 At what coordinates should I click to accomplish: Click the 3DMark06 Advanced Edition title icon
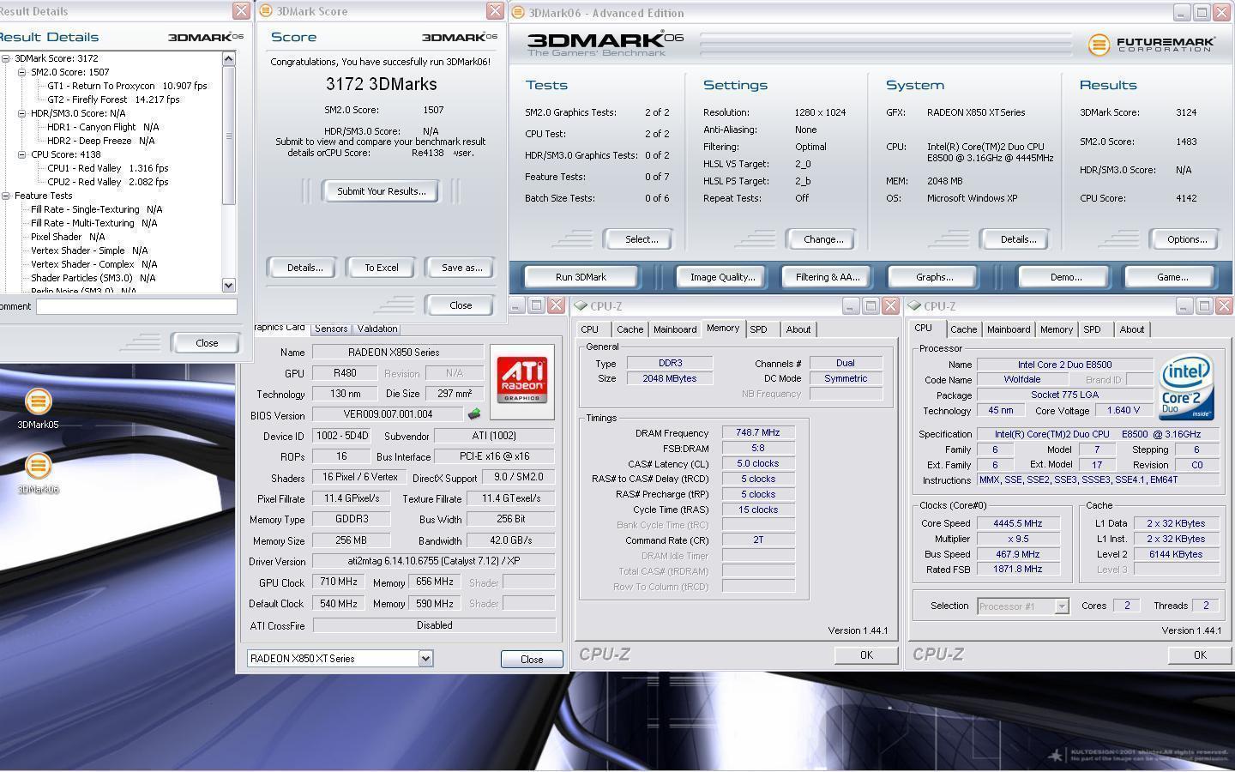pos(519,13)
